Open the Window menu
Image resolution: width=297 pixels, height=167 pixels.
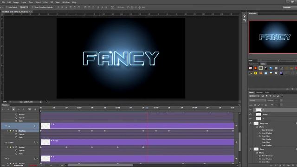(66, 2)
